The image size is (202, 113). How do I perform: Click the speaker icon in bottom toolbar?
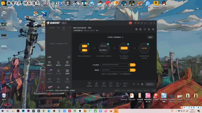pos(124,84)
